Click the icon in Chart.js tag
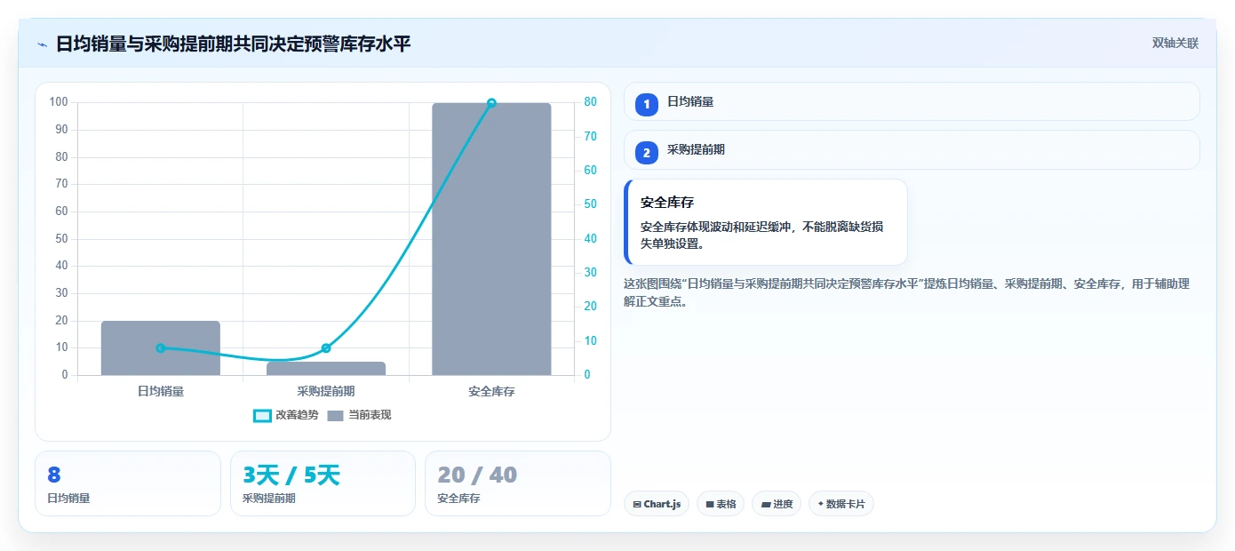Screen dimensions: 1235x551 pos(637,505)
